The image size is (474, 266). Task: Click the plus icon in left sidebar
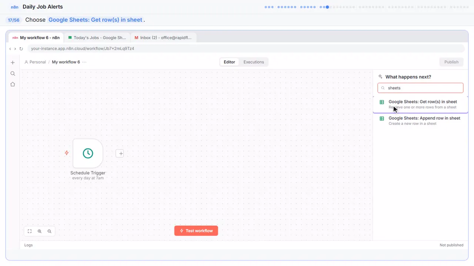pyautogui.click(x=13, y=62)
